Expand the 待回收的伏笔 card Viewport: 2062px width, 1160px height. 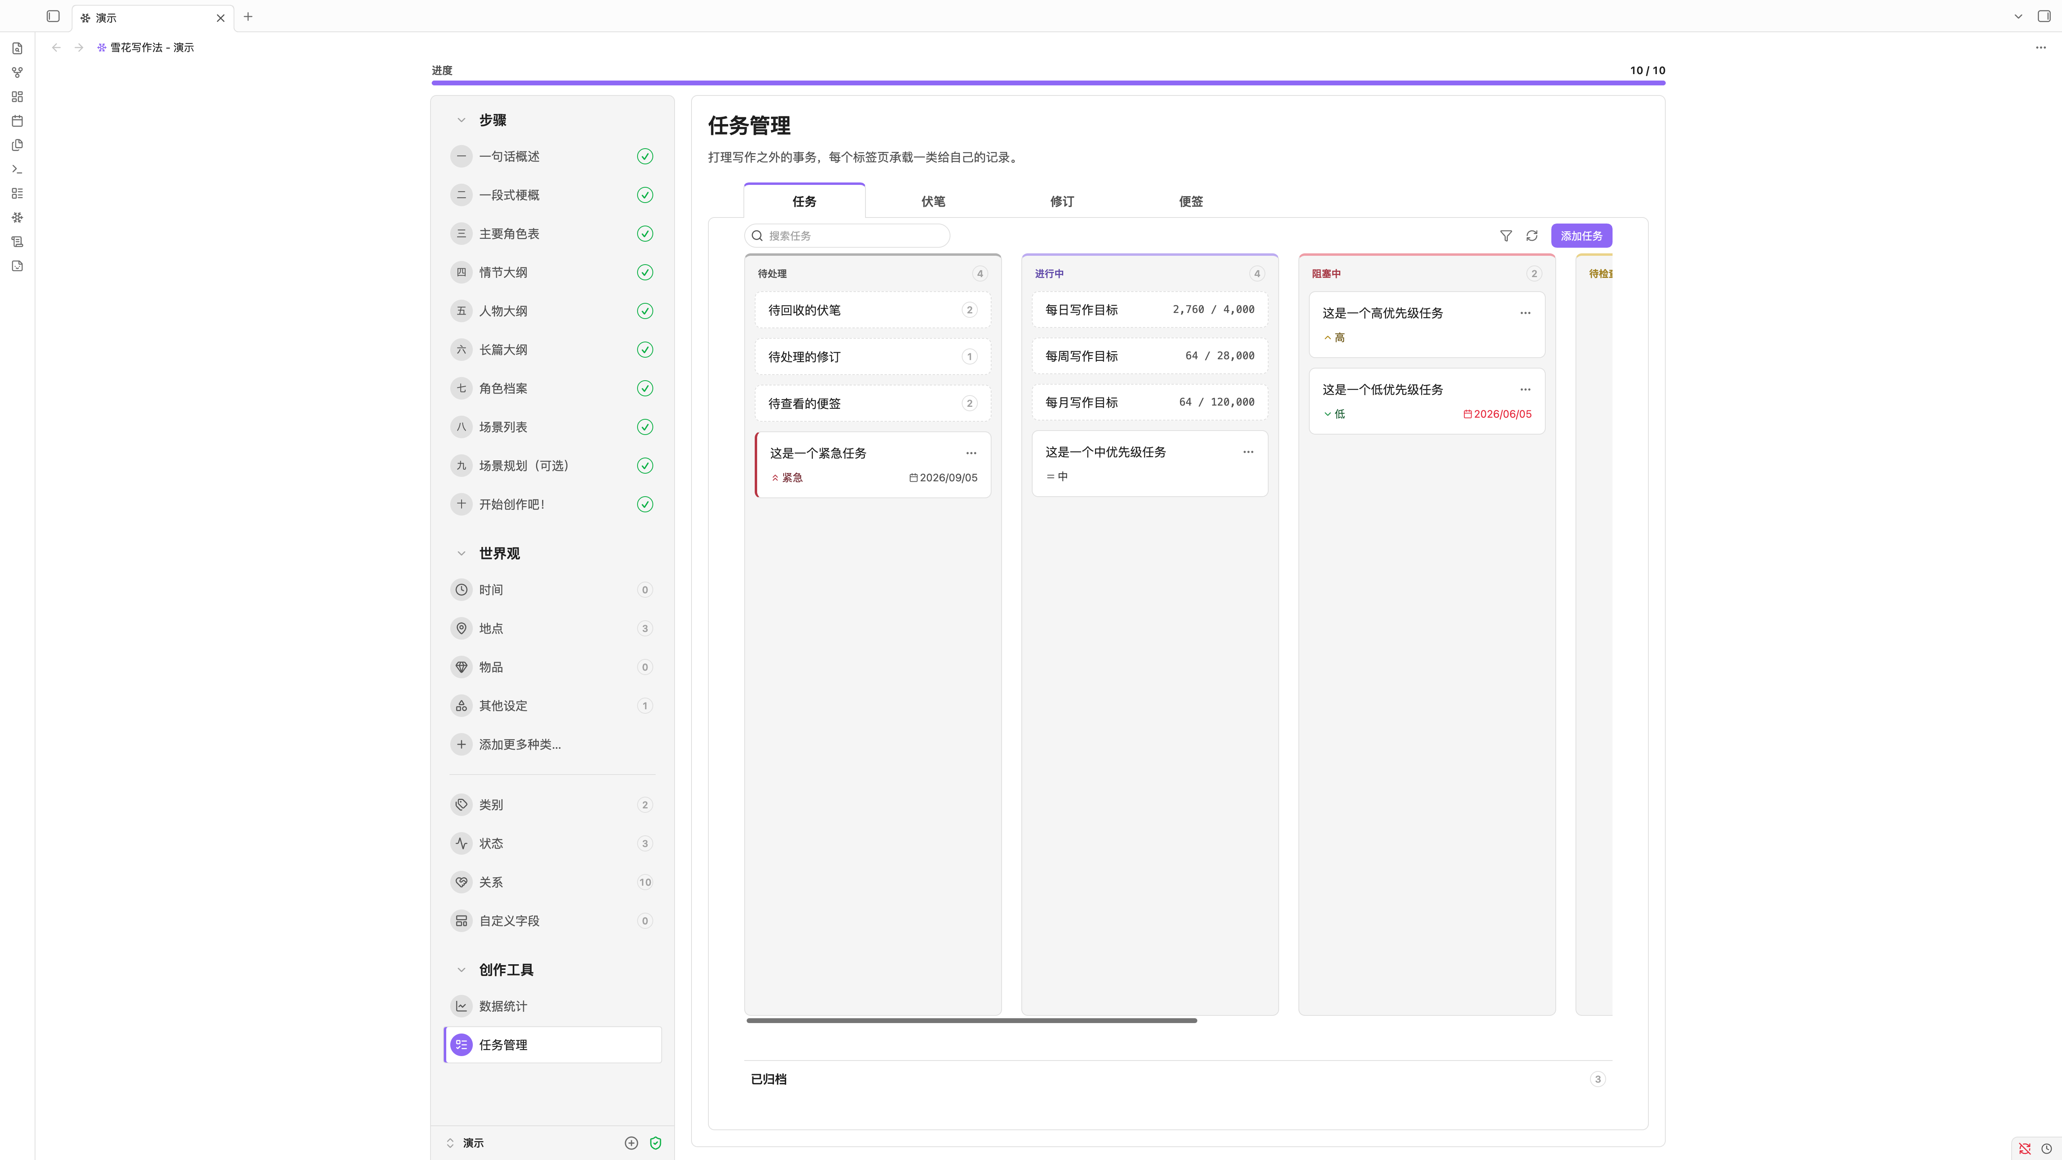click(872, 310)
